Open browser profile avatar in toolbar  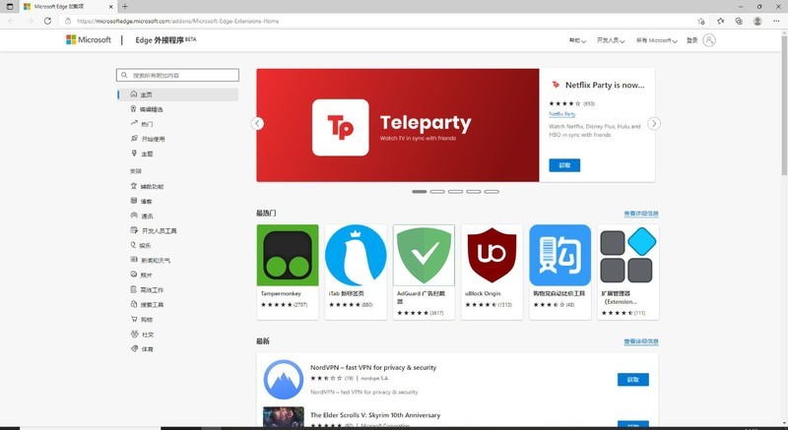(x=757, y=21)
